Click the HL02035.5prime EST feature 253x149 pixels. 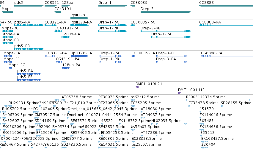[x=169, y=124]
